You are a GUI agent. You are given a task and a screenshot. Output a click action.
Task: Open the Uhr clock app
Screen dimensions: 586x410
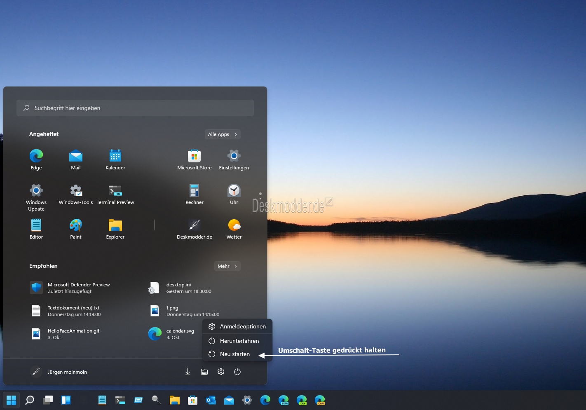tap(234, 194)
